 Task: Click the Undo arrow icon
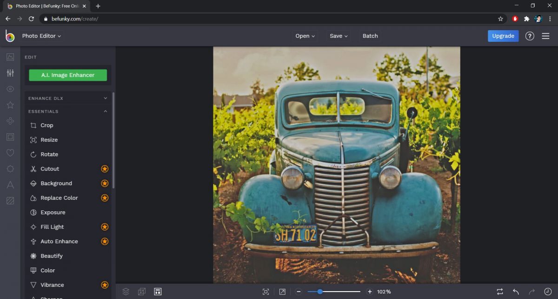click(515, 291)
